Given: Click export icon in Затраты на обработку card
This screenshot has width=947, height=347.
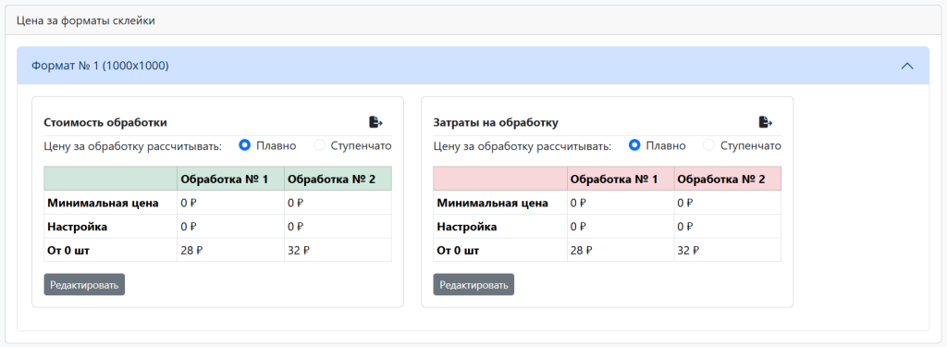Looking at the screenshot, I should (765, 122).
